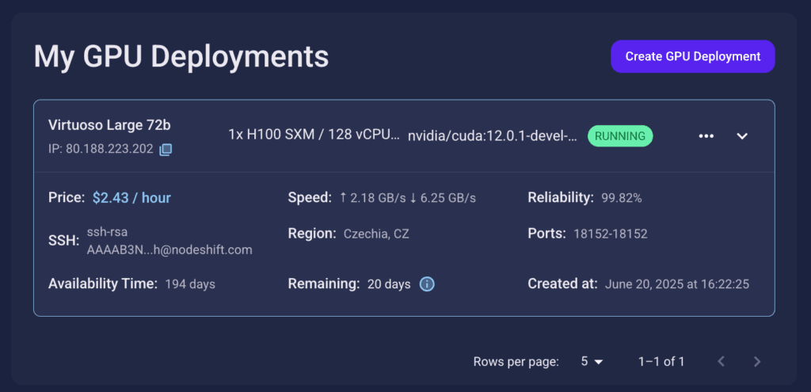The image size is (811, 392).
Task: Click the Created at date value
Action: pyautogui.click(x=677, y=284)
